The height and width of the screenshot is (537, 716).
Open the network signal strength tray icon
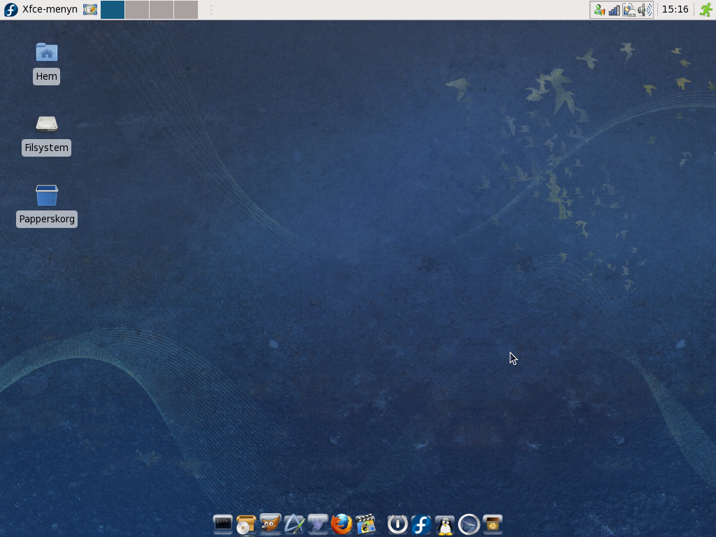point(614,10)
